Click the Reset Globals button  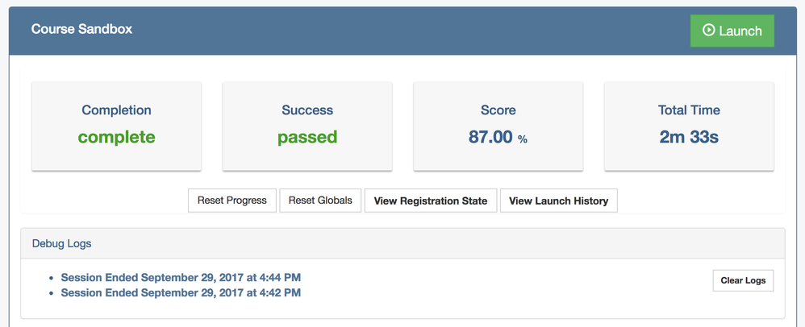tap(320, 201)
